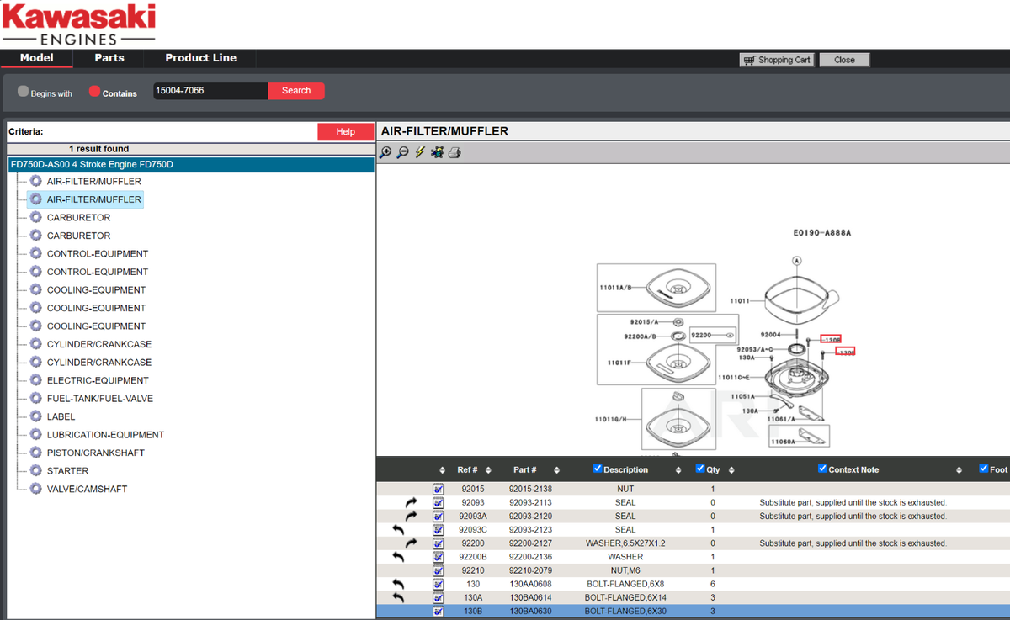The image size is (1010, 620).
Task: Zoom out of the parts diagram
Action: 402,152
